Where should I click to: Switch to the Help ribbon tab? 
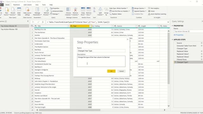(51, 5)
